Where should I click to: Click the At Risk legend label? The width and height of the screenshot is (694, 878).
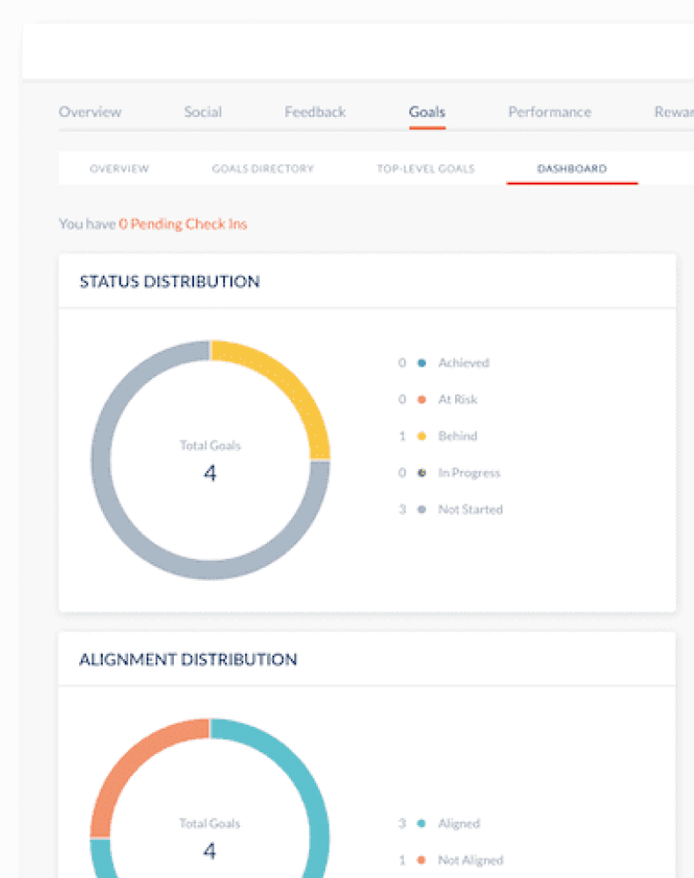[458, 399]
